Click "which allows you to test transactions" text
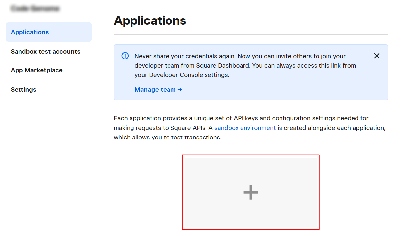 [167, 137]
